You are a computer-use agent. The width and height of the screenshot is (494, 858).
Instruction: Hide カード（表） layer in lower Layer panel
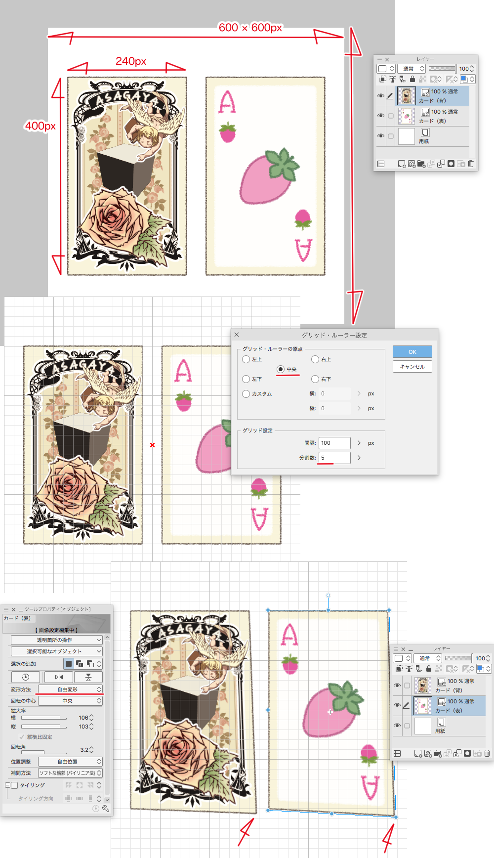click(x=397, y=705)
